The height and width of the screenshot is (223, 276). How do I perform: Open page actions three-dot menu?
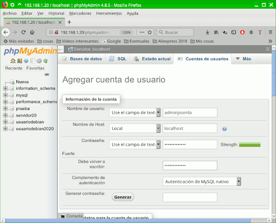142,32
